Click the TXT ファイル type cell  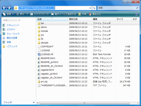[100, 85]
